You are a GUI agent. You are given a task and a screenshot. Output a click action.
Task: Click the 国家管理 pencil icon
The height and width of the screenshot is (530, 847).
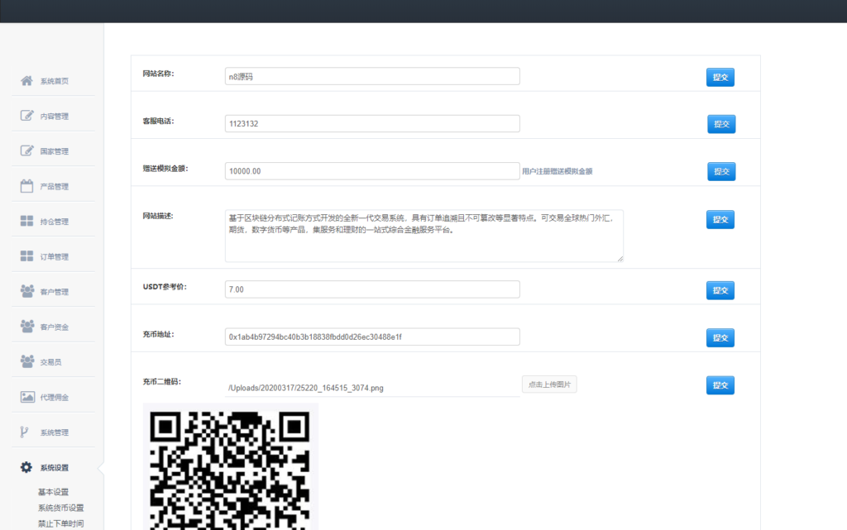pyautogui.click(x=26, y=150)
